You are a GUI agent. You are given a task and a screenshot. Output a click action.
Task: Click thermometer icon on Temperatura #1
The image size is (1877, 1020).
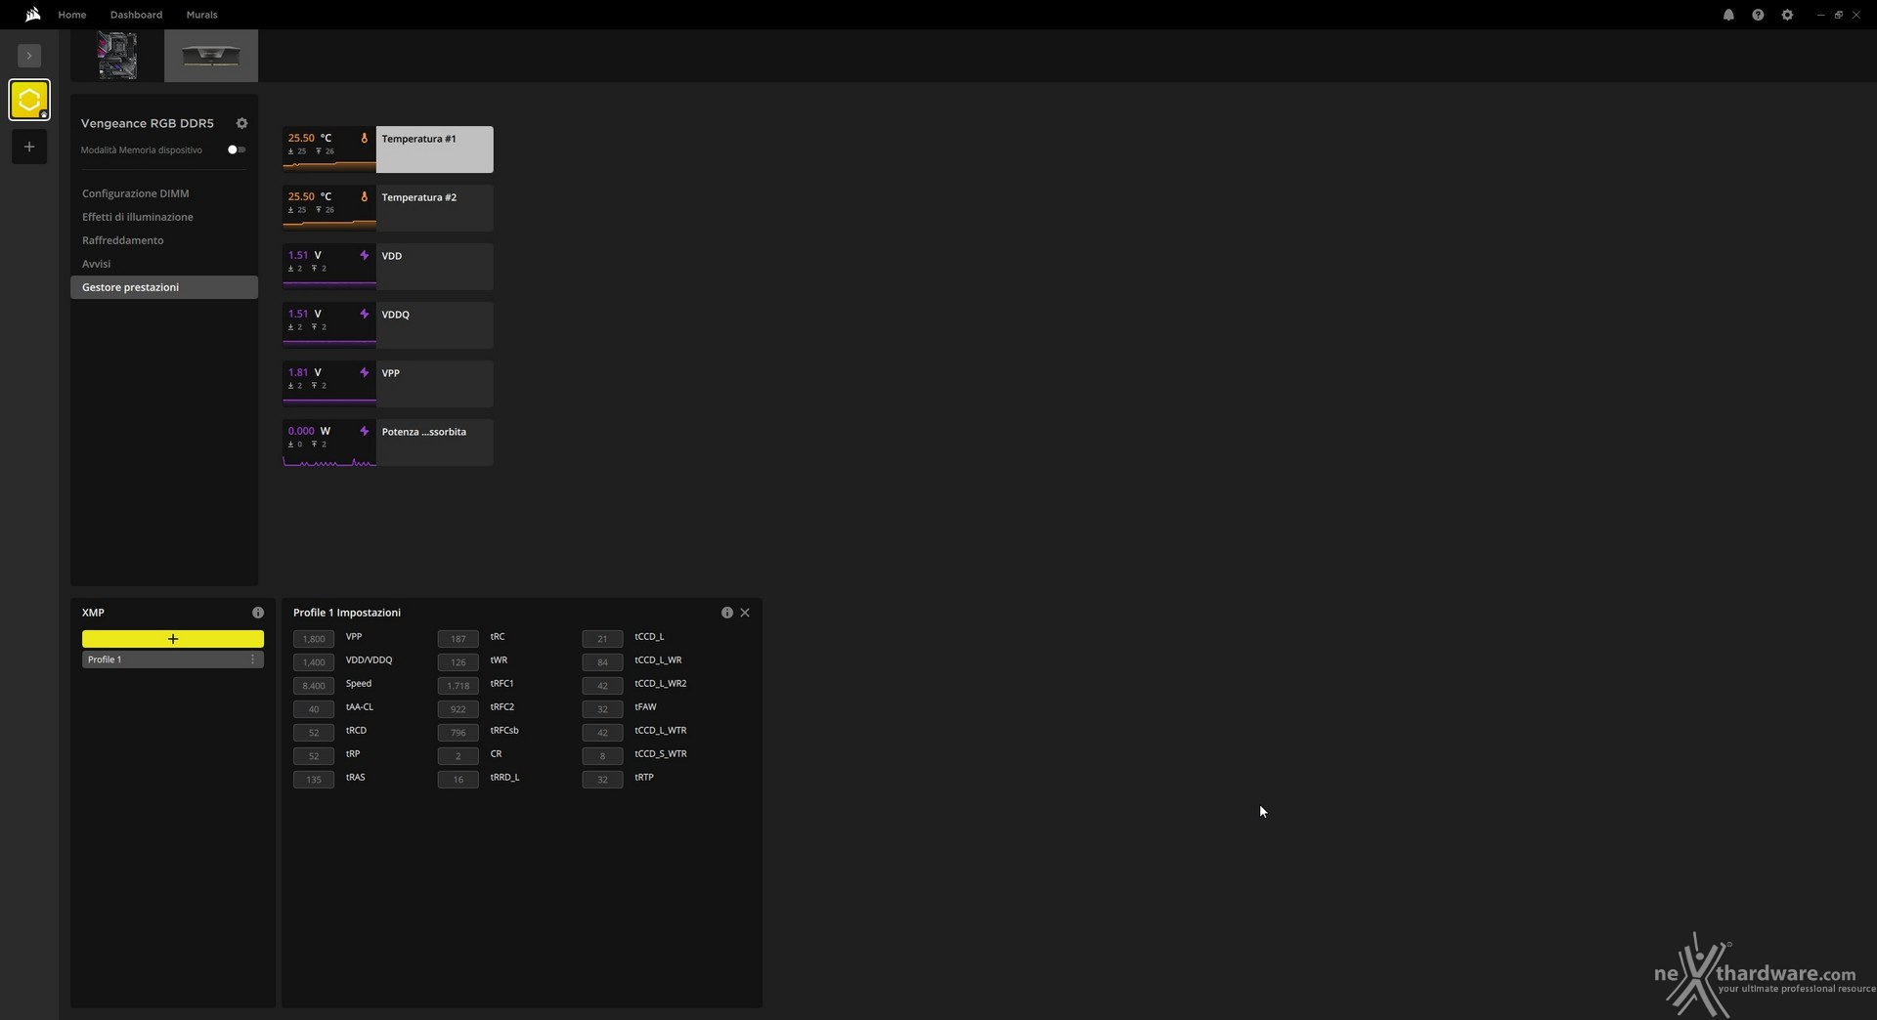[364, 139]
